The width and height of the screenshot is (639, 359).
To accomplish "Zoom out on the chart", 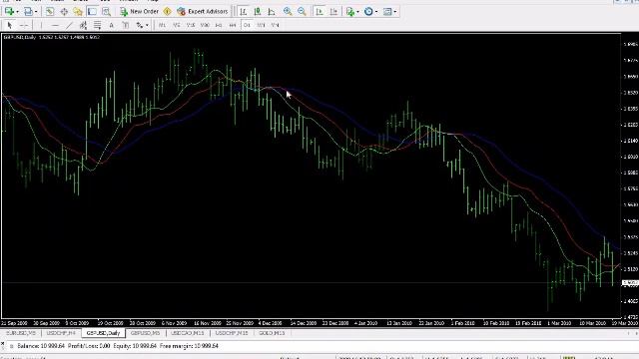I will pos(302,11).
